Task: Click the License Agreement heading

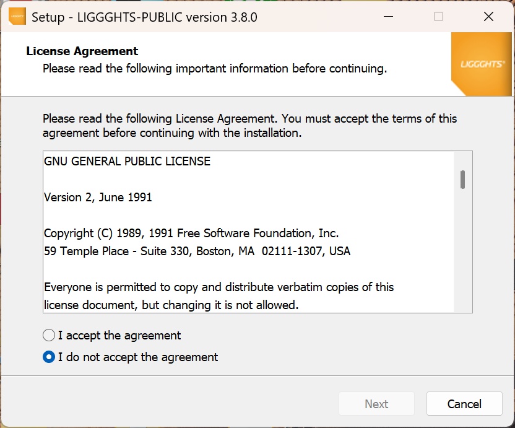Action: (x=82, y=51)
